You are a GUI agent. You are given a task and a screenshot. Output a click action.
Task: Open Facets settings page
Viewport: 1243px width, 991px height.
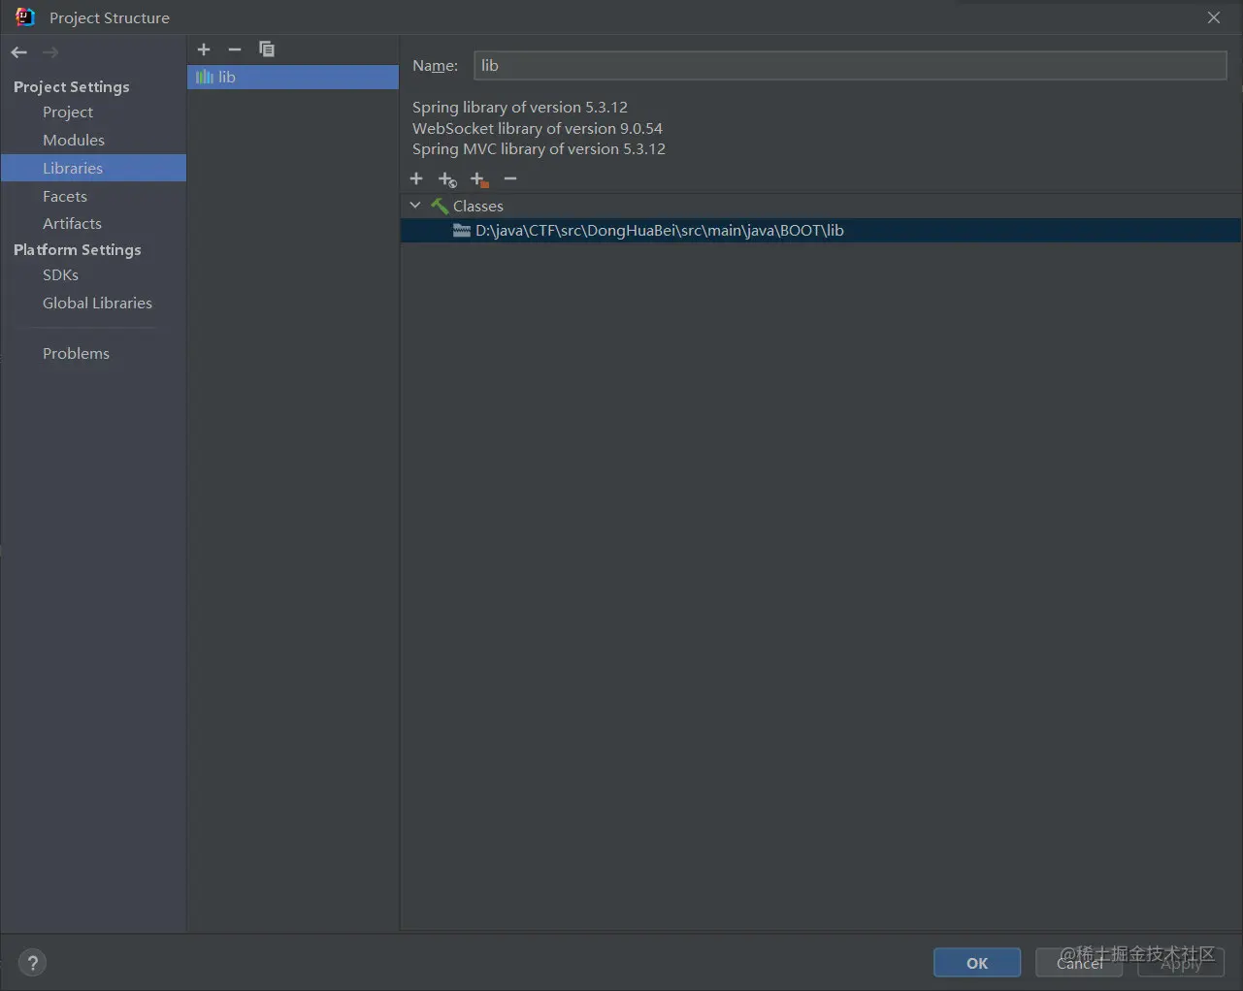pos(65,196)
